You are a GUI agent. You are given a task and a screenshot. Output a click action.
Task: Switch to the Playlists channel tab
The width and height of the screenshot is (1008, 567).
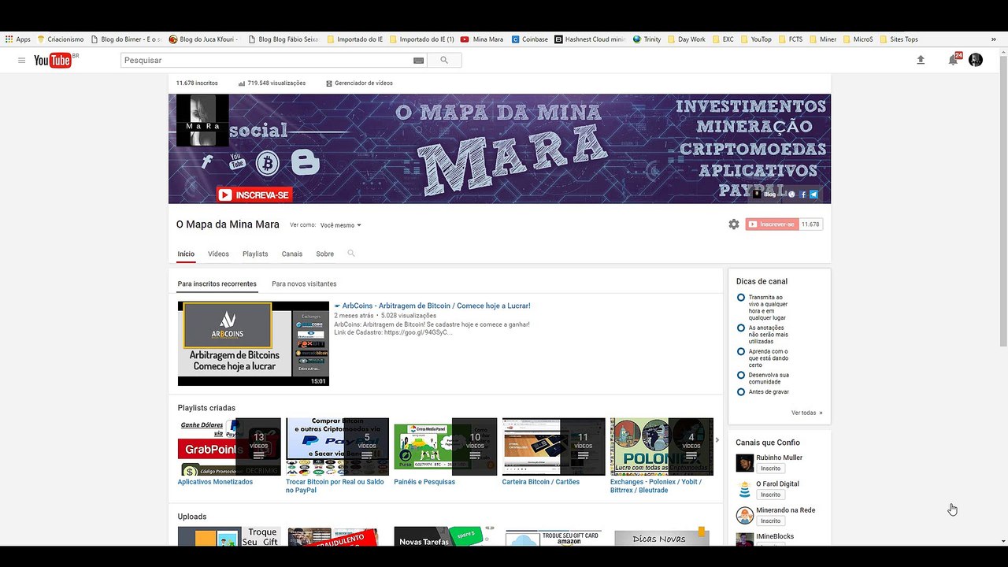[x=255, y=254]
